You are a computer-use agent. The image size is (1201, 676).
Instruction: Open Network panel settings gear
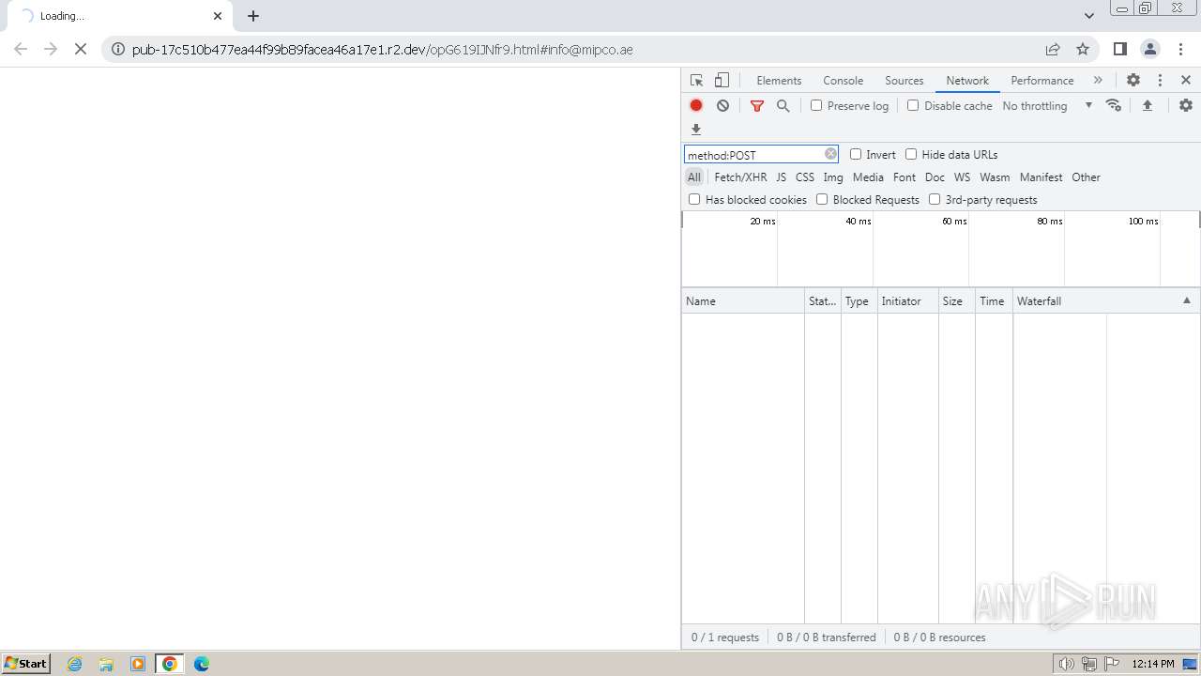tap(1186, 105)
